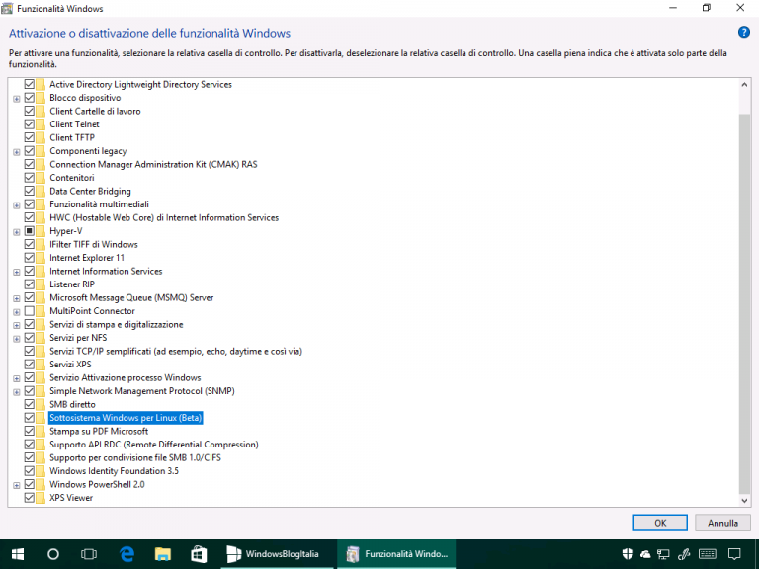Expand Servizio Attivazione processo Windows node

[17, 378]
